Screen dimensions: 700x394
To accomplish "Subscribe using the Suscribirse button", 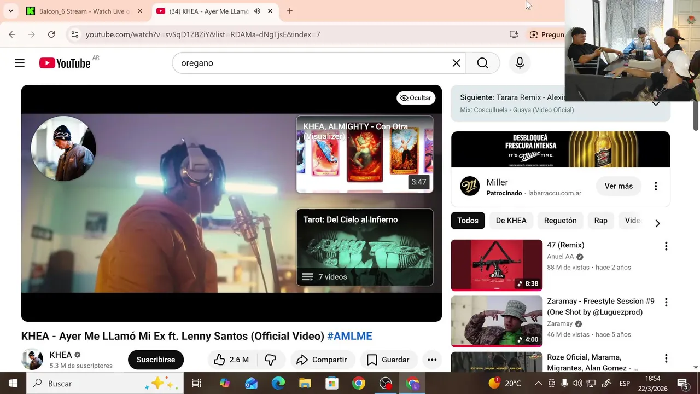I will 156,360.
